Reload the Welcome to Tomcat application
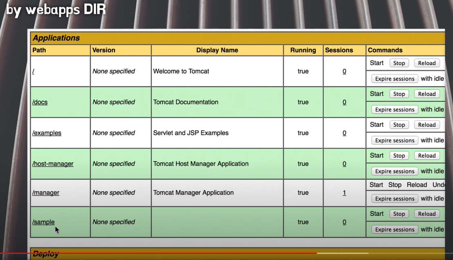The width and height of the screenshot is (453, 260). coord(427,63)
